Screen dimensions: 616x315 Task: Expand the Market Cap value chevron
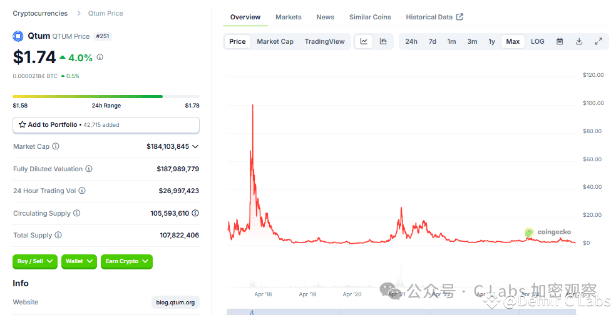click(x=195, y=146)
